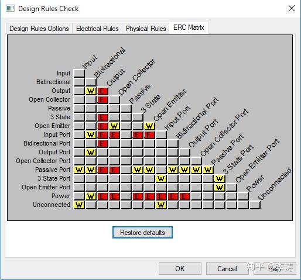This screenshot has width=301, height=280.
Task: Click the 'Power' row label
Action: pyautogui.click(x=61, y=196)
